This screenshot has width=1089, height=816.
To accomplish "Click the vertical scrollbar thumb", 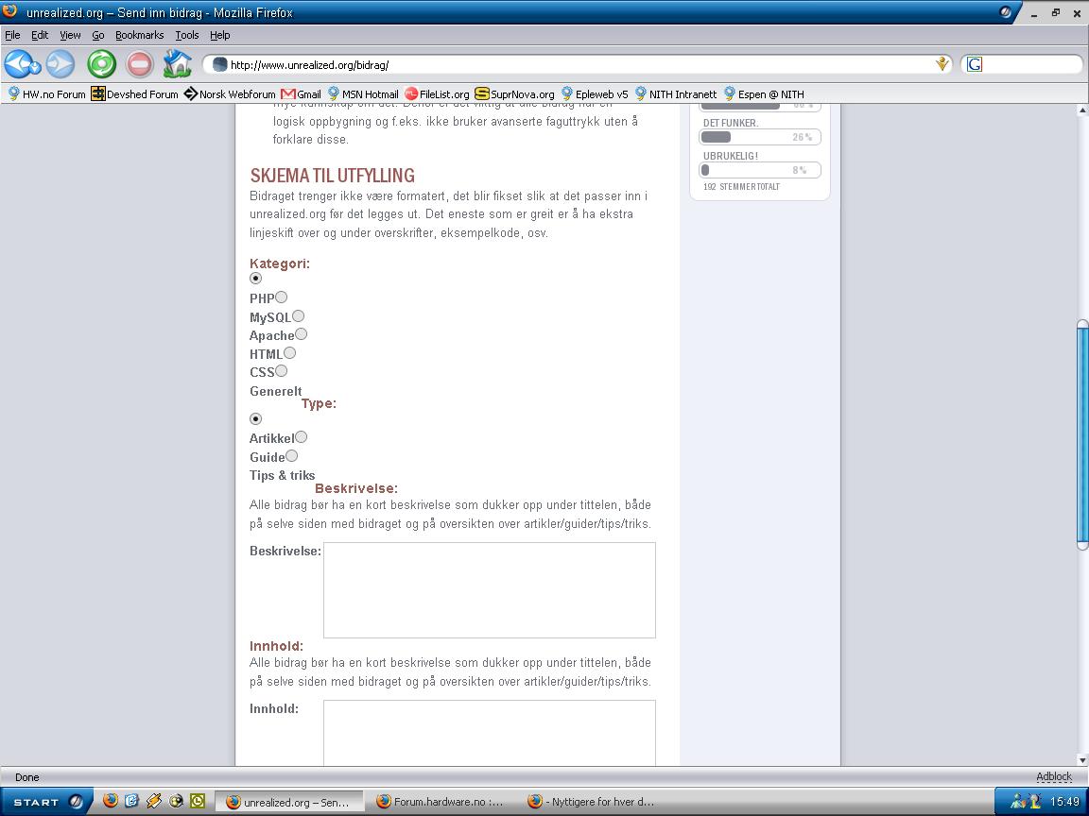I will [x=1082, y=434].
